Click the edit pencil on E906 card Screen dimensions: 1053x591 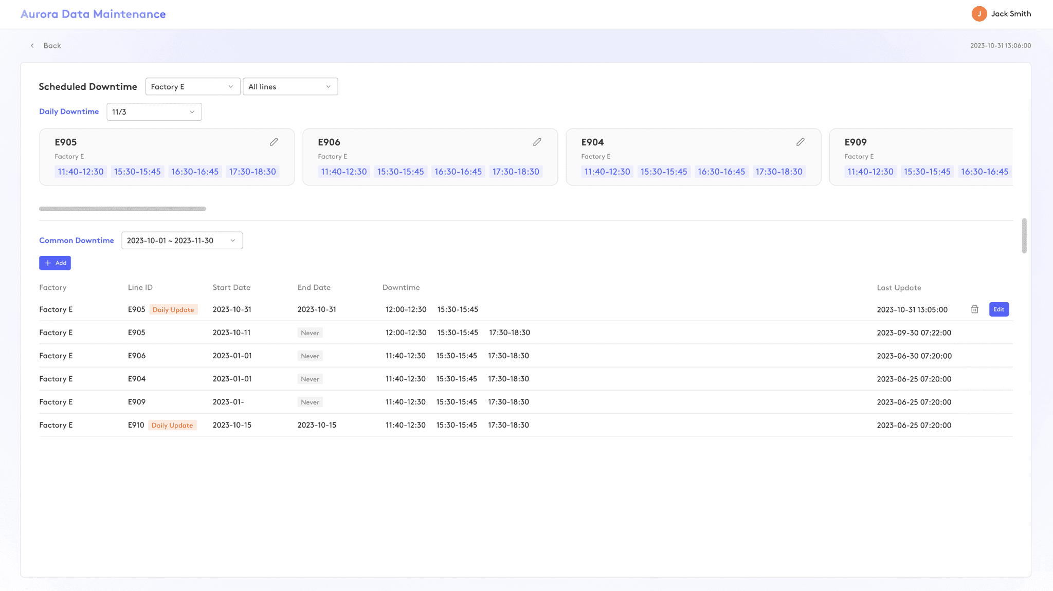(x=537, y=142)
